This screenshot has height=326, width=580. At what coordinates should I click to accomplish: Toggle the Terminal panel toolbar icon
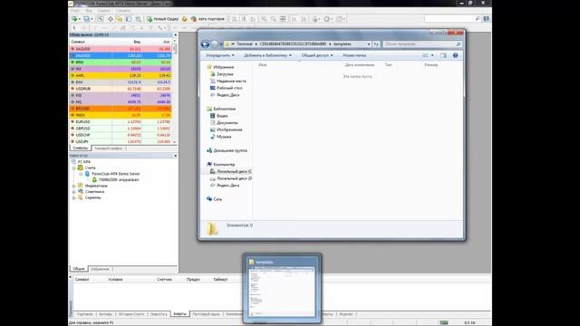129,18
